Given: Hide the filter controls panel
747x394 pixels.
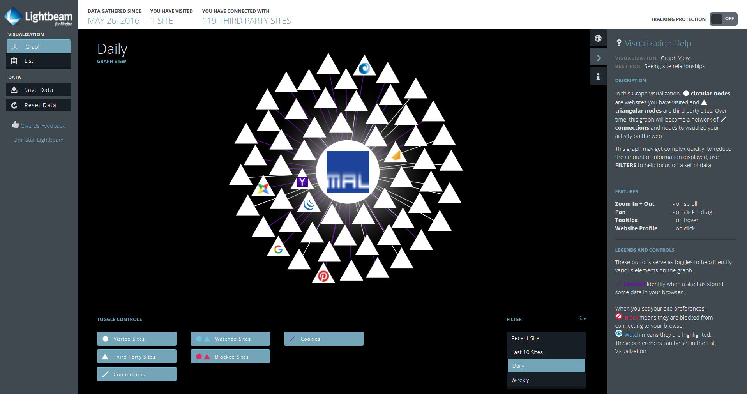Looking at the screenshot, I should [581, 318].
